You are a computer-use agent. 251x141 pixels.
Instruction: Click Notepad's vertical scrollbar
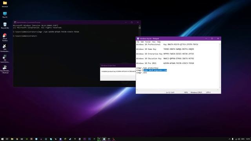point(220,65)
